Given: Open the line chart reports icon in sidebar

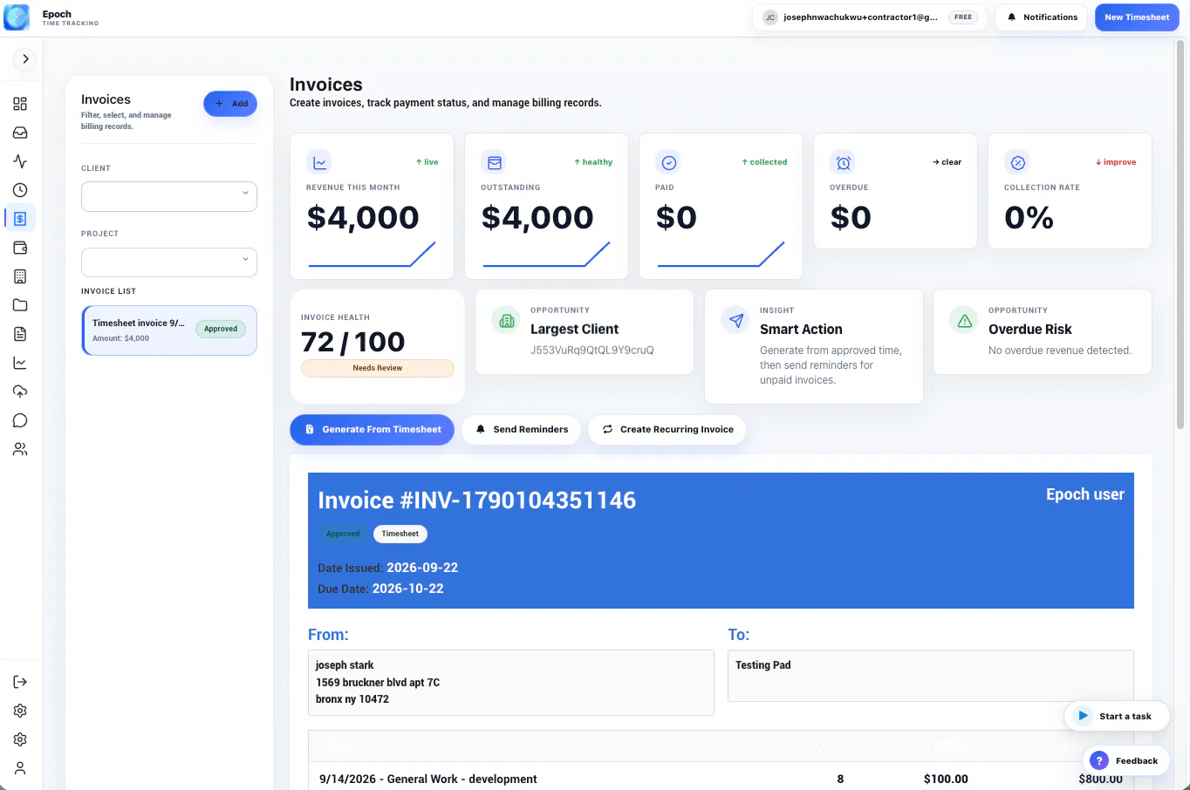Looking at the screenshot, I should [20, 363].
